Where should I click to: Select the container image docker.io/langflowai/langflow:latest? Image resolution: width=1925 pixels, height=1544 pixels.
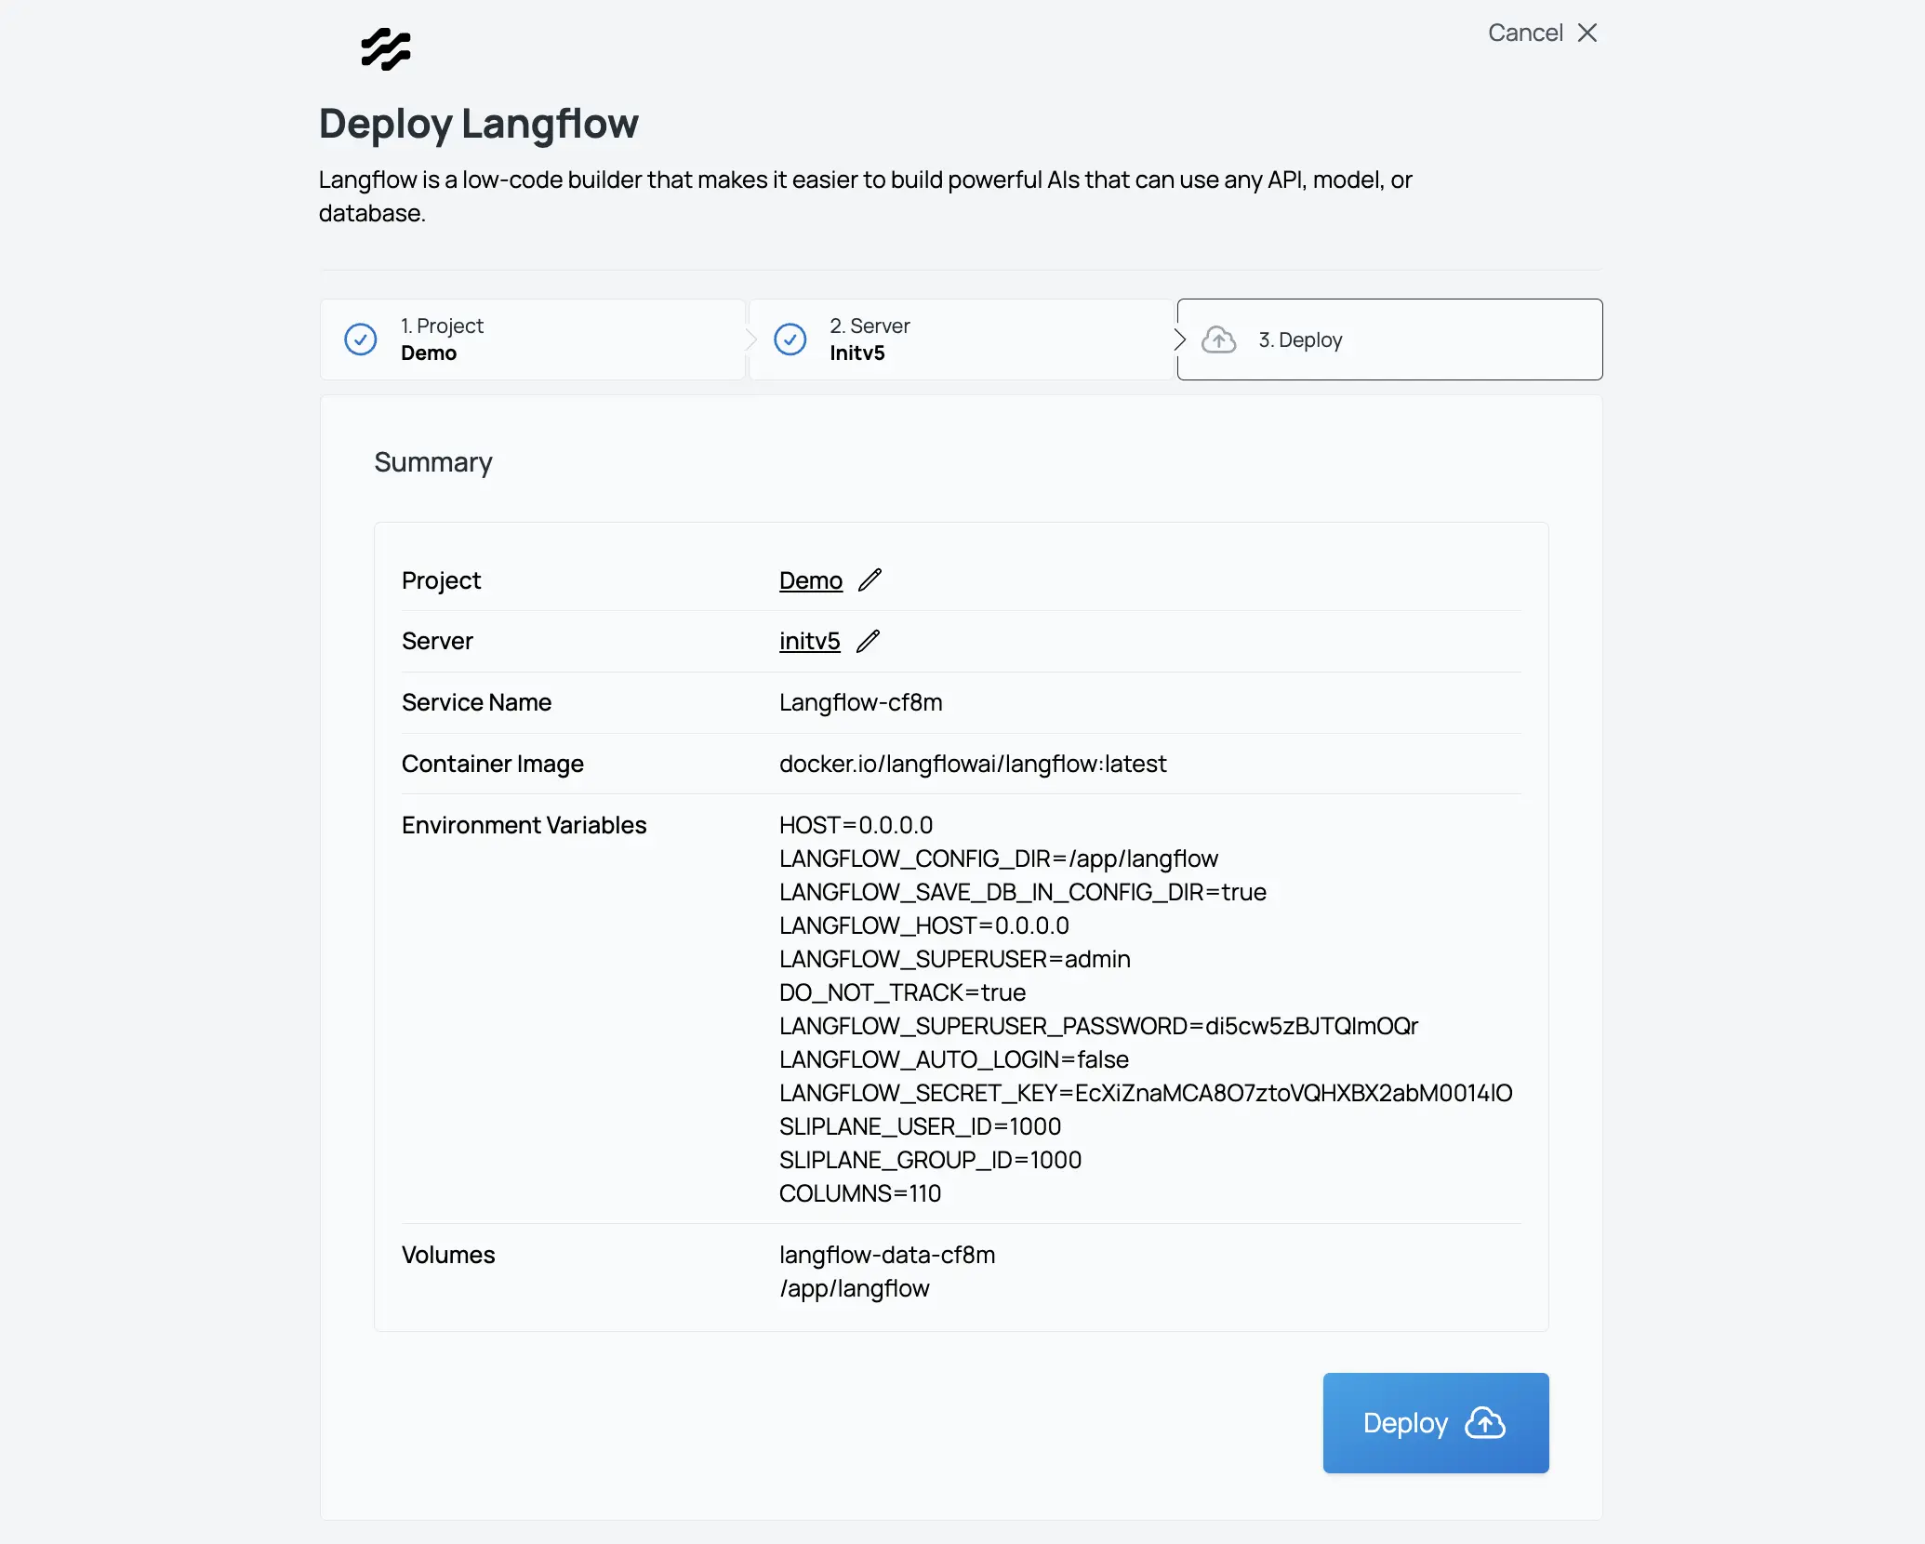[x=973, y=764]
